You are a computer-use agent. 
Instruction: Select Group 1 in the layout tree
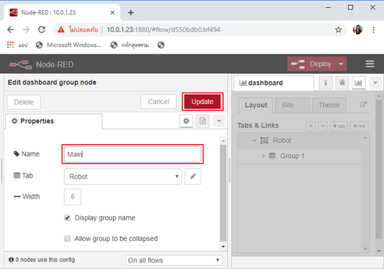tap(299, 156)
